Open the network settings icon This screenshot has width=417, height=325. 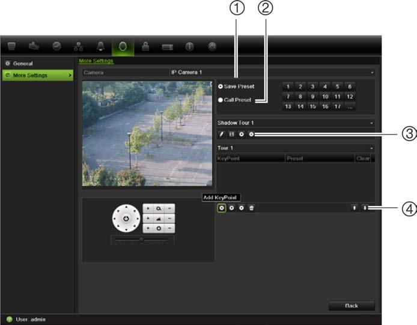(x=78, y=46)
